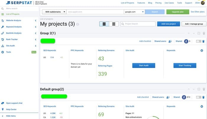This screenshot has width=207, height=119.
Task: Click the Help Center lightbulb icon
Action: tap(3, 109)
